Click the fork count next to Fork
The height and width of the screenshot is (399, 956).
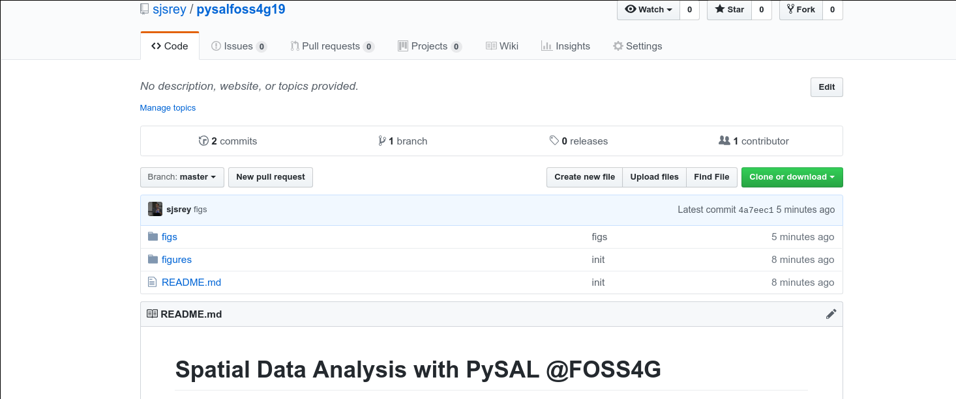(x=832, y=10)
